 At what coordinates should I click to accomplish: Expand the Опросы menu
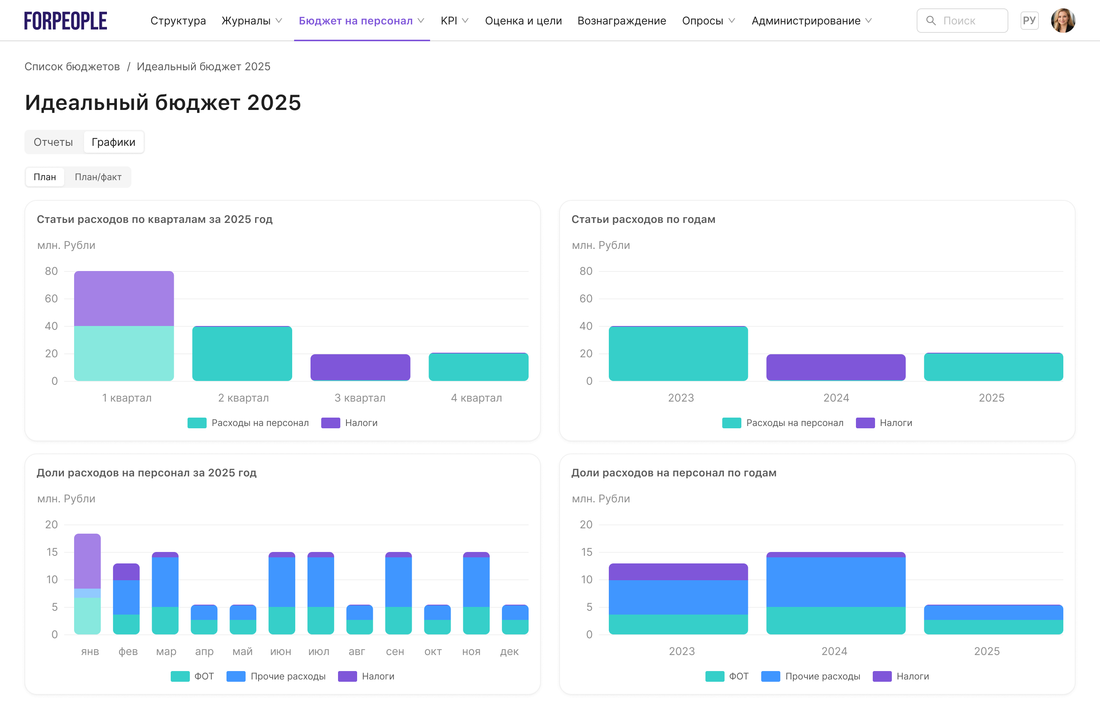click(708, 21)
